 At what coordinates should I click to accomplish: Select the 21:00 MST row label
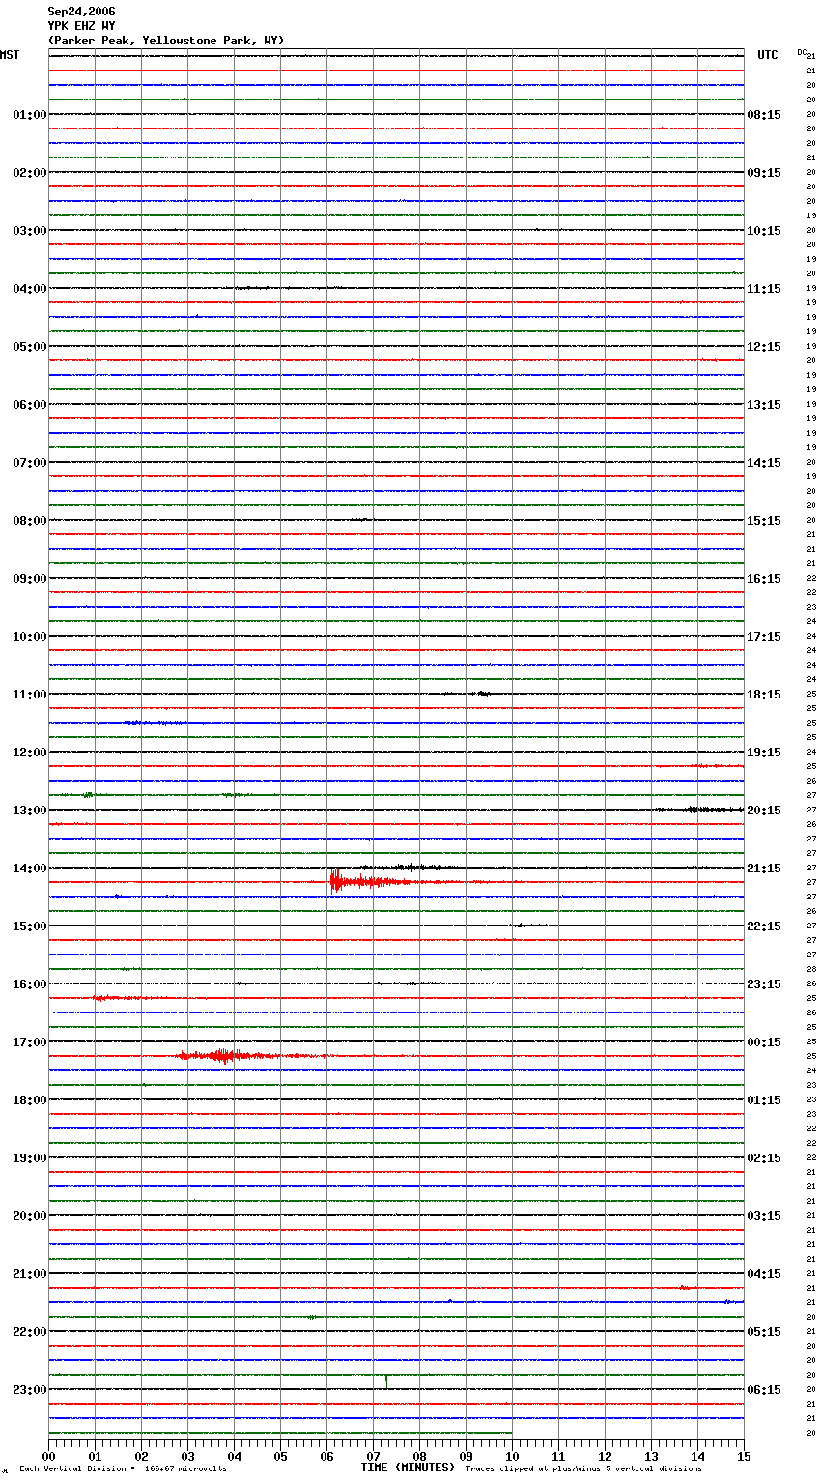point(29,1274)
